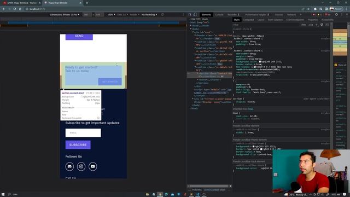This screenshot has height=197, width=350.
Task: Expand the header element node
Action: click(195, 35)
